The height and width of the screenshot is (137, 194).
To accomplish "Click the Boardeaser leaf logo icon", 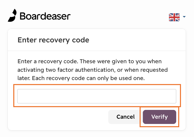I will (12, 15).
